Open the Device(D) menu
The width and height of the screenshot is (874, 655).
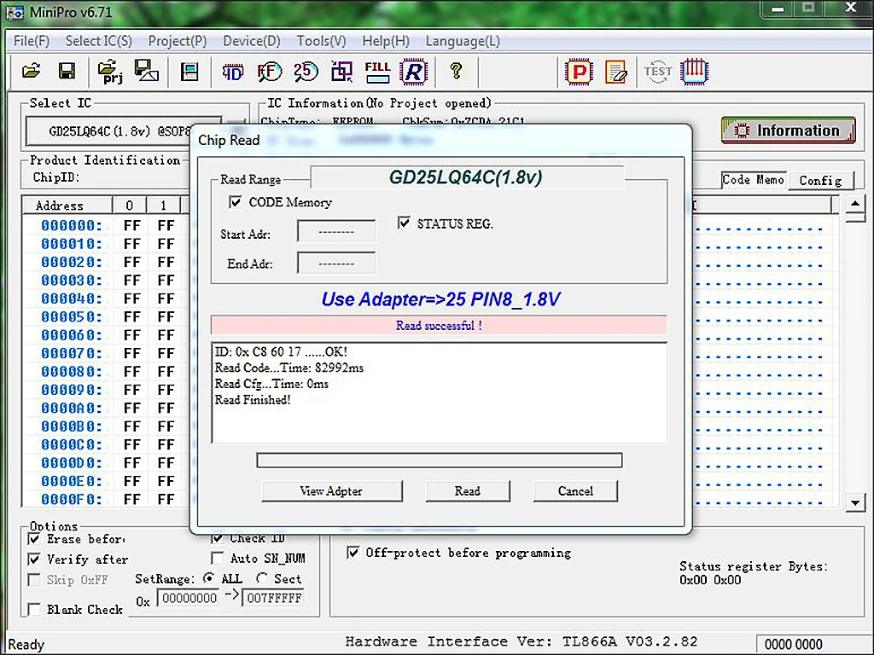[252, 41]
